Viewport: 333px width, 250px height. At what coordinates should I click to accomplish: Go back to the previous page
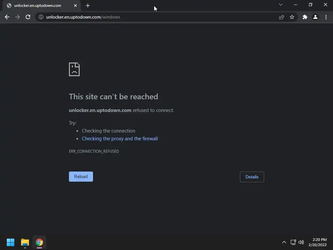[7, 17]
